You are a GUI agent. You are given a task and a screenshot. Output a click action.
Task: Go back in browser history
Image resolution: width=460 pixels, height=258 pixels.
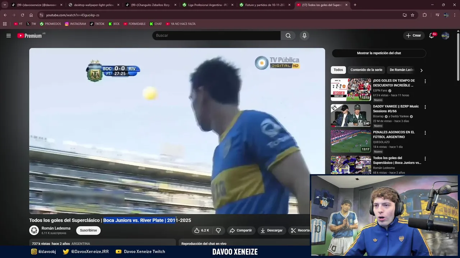point(5,15)
